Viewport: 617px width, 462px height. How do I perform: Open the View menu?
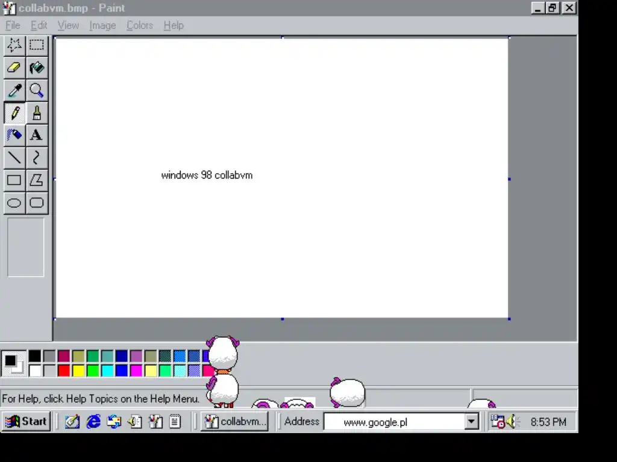69,25
